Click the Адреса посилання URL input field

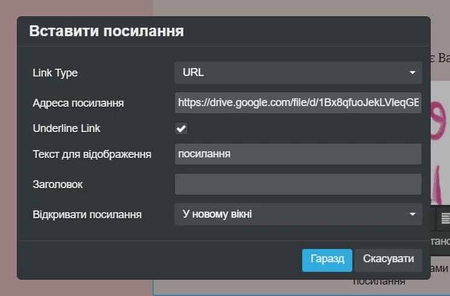(x=298, y=102)
